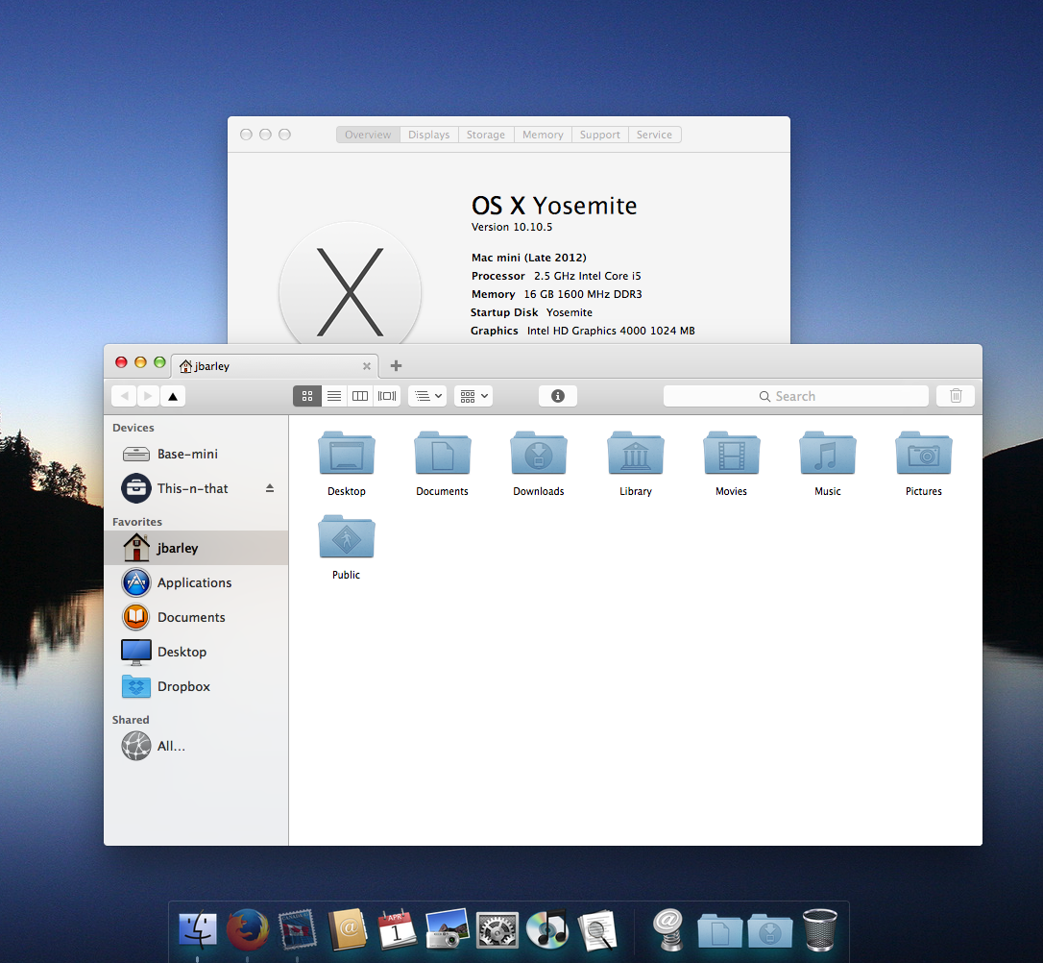Open Dropbox in Finder sidebar
Viewport: 1043px width, 963px height.
pos(196,686)
